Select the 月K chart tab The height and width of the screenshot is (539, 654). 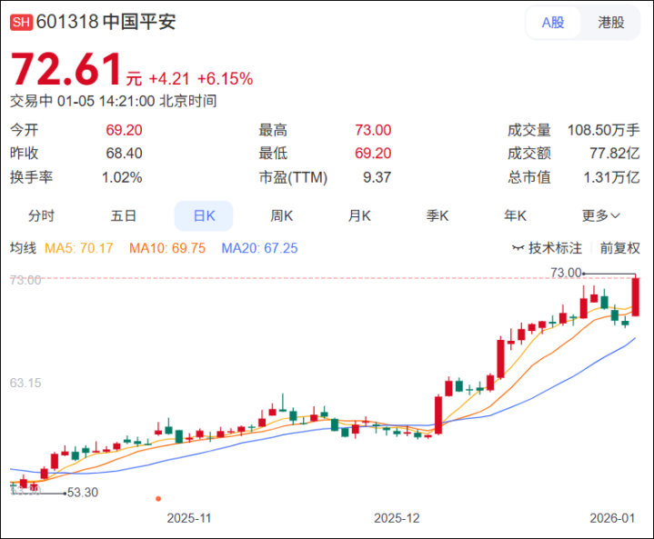tap(359, 216)
